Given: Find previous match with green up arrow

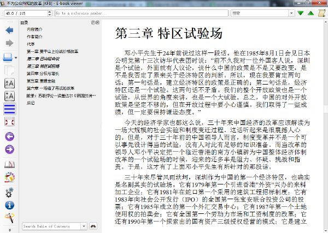Looking at the screenshot, I should [x=311, y=13].
